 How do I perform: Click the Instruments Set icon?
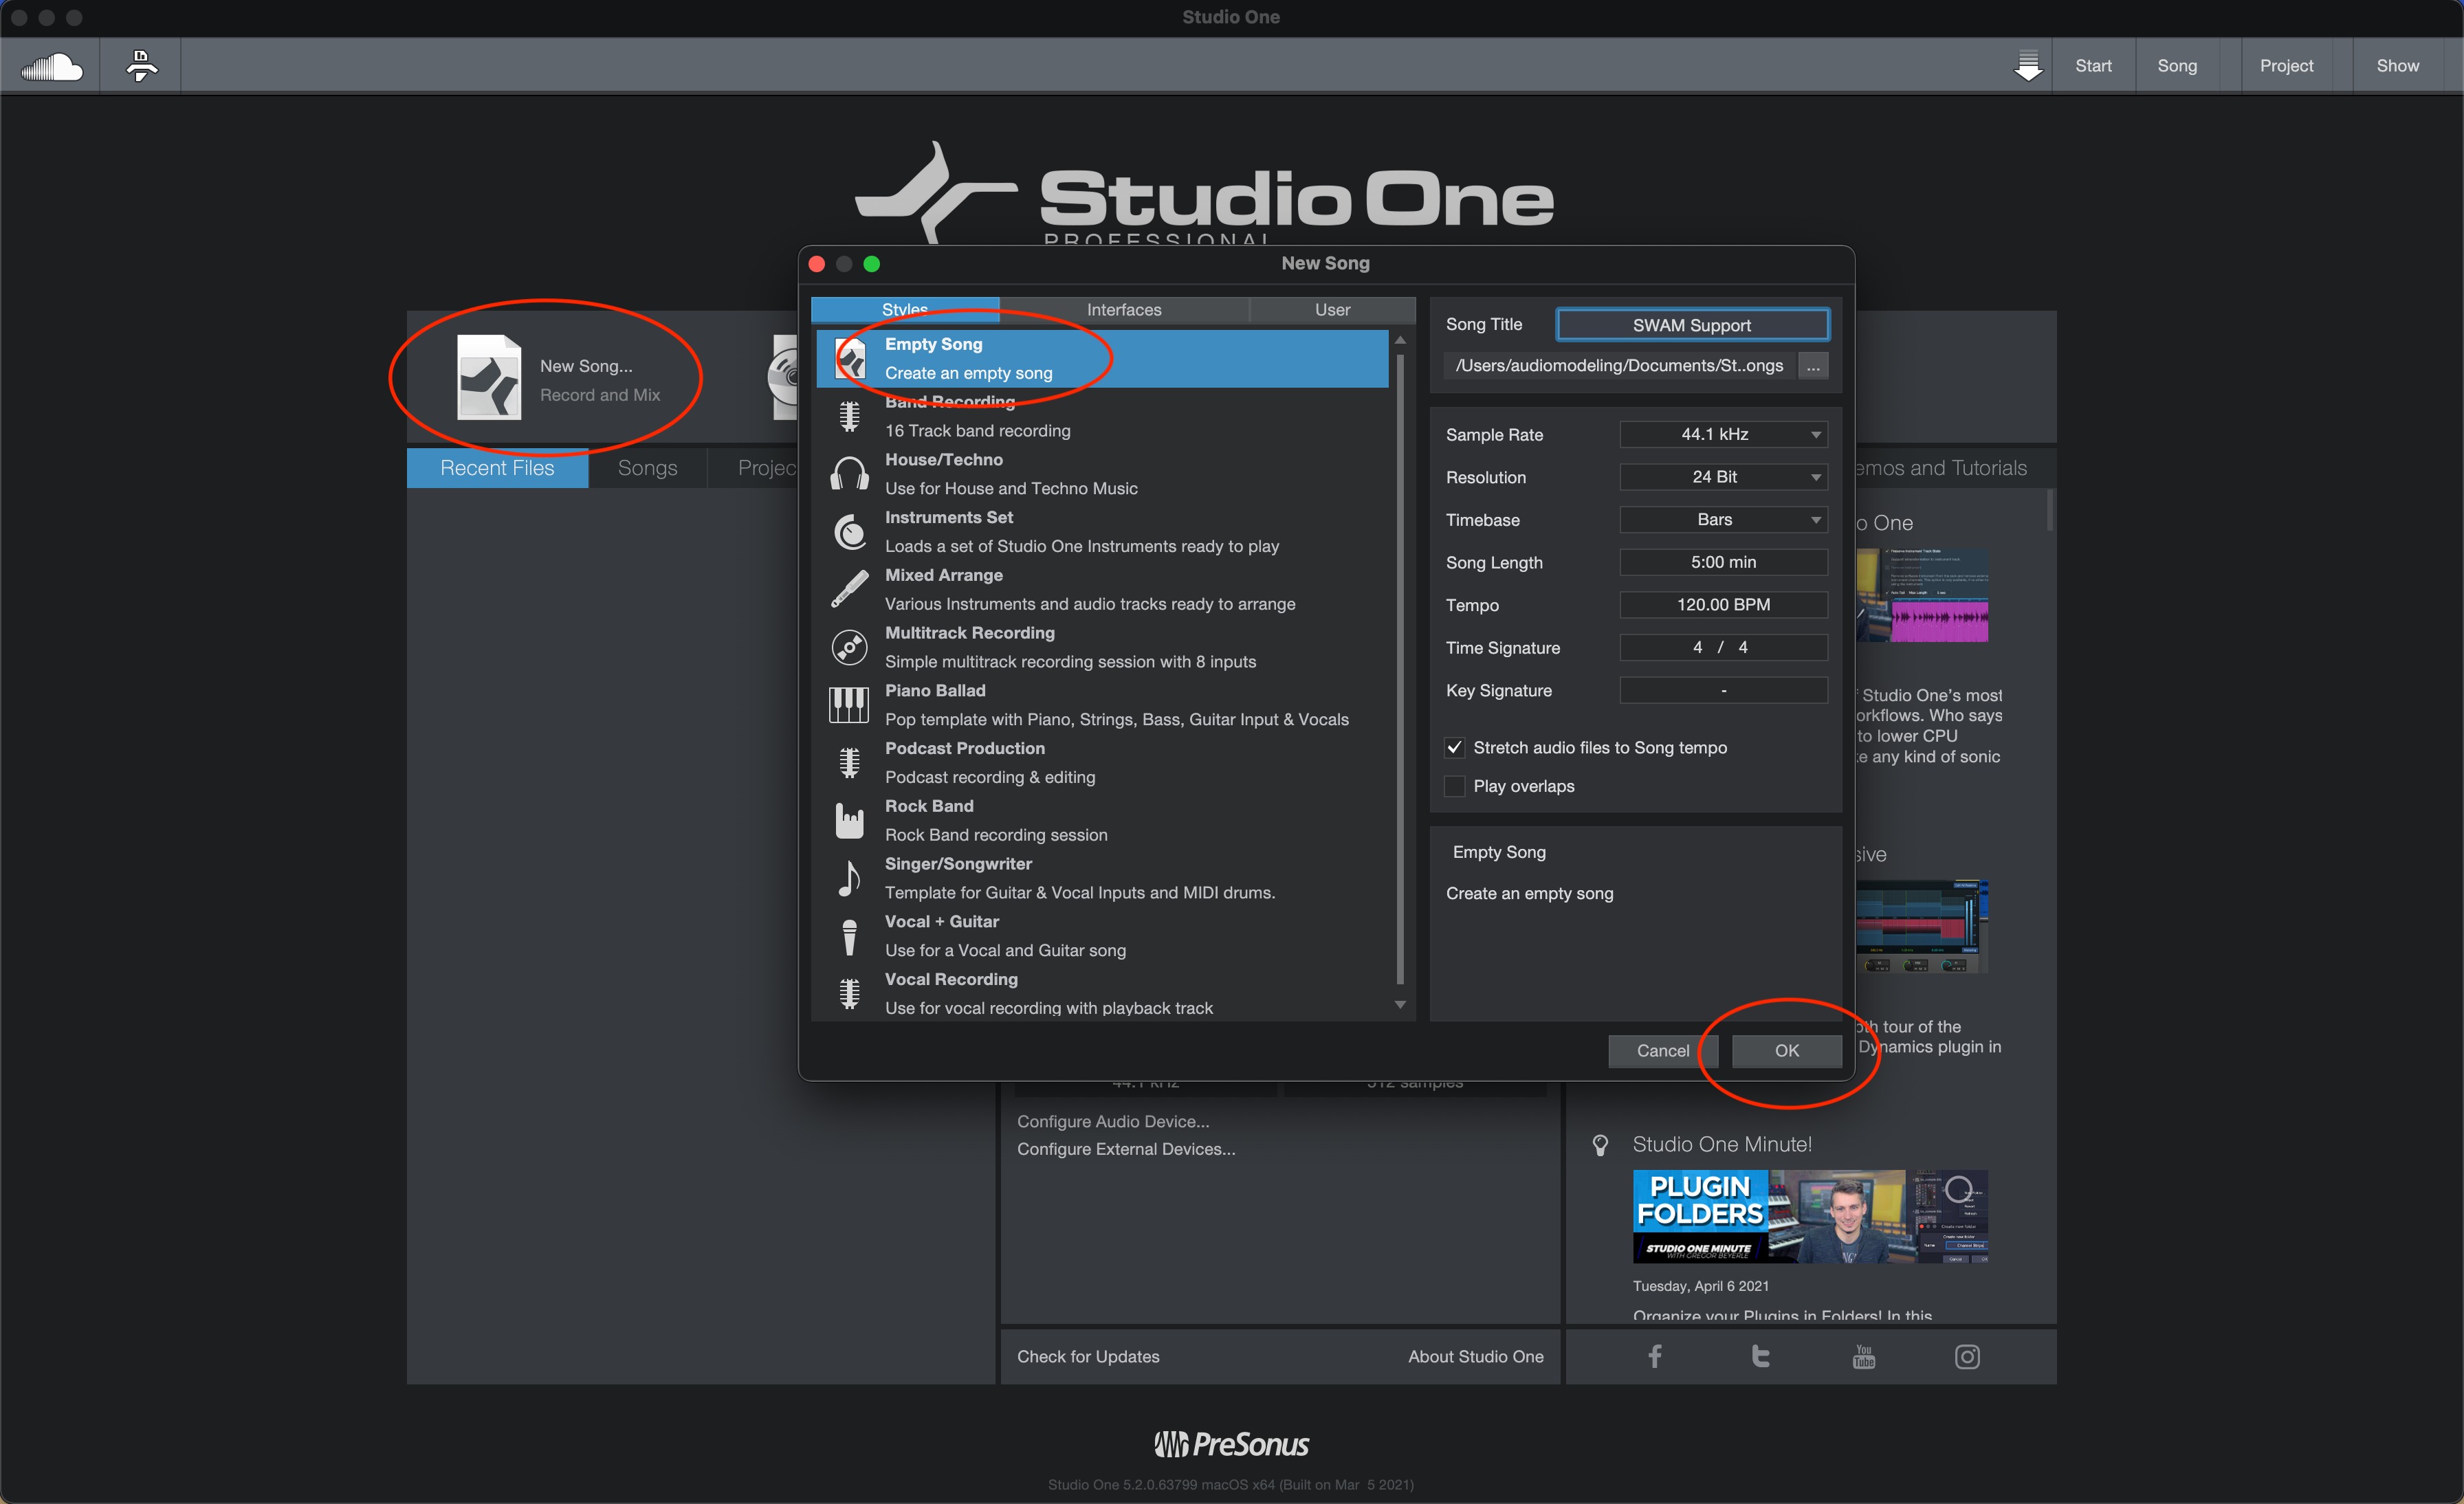click(850, 531)
